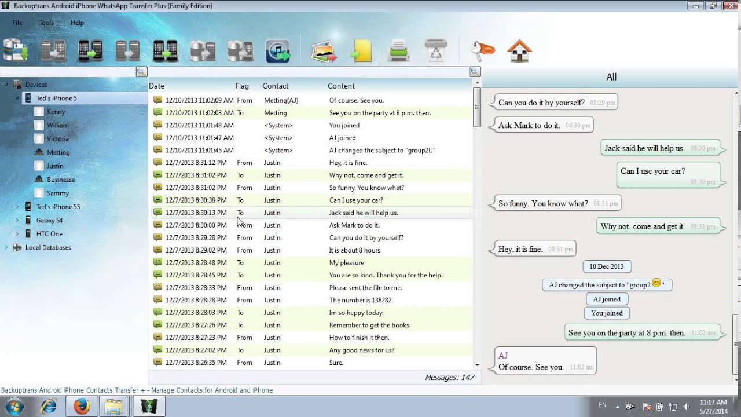This screenshot has width=741, height=417.
Task: Click the search icon above the device tree
Action: click(x=141, y=72)
